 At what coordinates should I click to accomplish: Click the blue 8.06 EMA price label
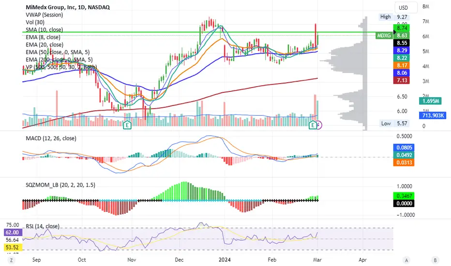(x=402, y=73)
